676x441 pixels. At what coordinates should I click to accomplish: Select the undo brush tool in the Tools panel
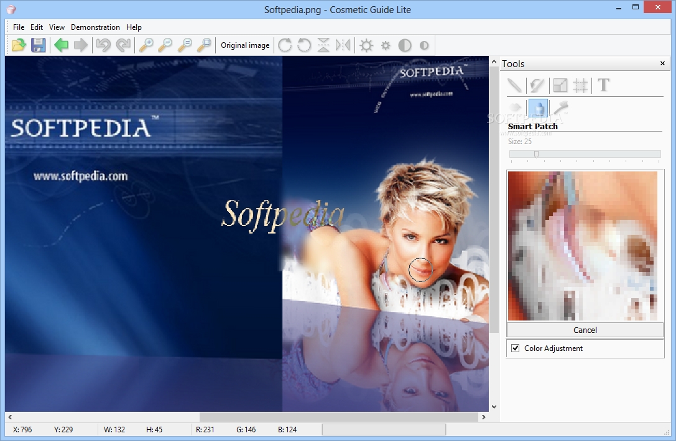click(x=537, y=85)
